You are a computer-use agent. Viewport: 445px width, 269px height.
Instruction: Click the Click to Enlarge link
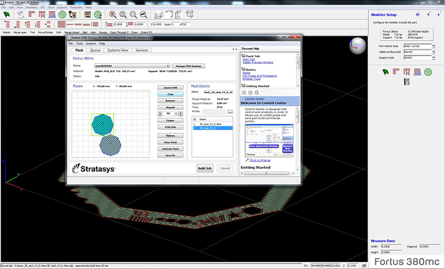pos(260,161)
